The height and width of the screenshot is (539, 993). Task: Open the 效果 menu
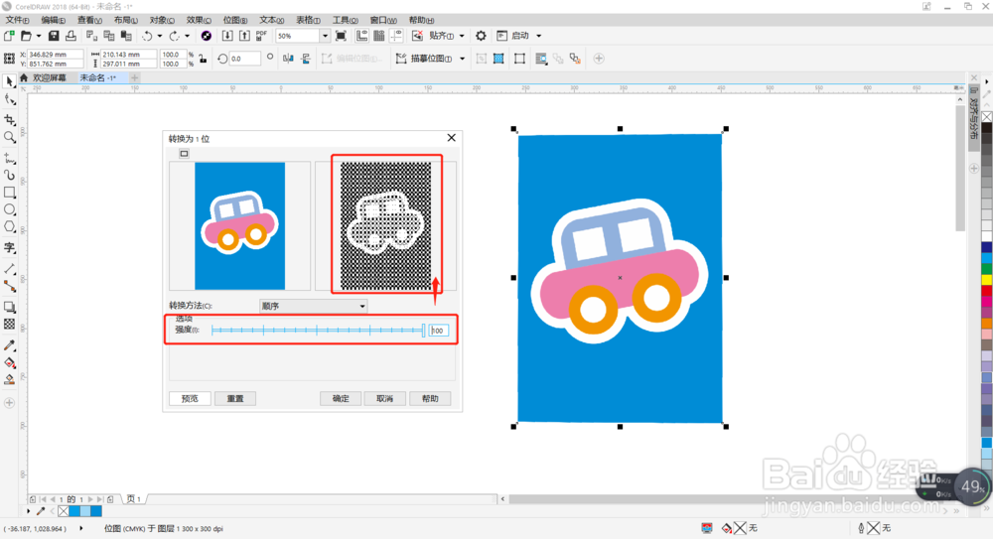pos(199,20)
